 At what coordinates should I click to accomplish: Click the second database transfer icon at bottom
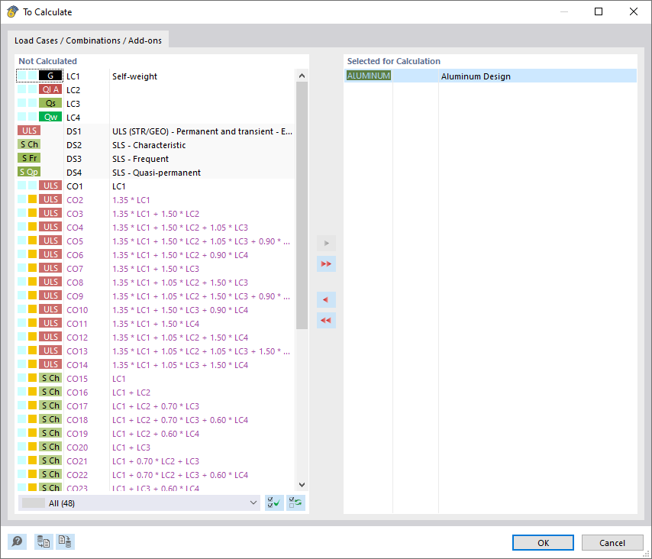pyautogui.click(x=65, y=541)
